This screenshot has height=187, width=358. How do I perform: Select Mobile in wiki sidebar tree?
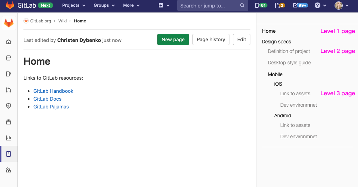click(x=275, y=74)
